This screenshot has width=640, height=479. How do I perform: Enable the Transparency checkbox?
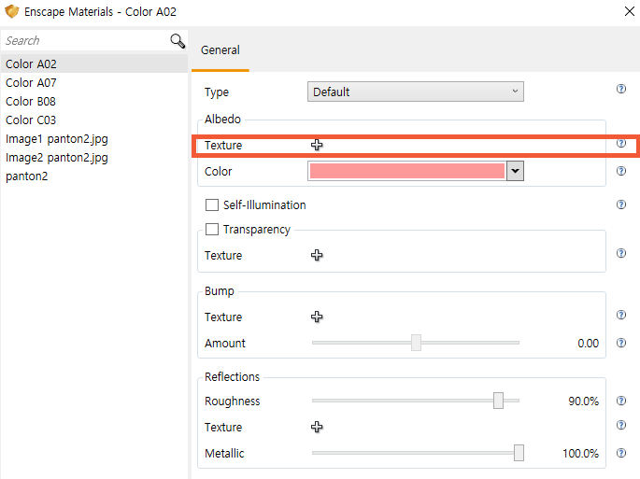pos(212,230)
